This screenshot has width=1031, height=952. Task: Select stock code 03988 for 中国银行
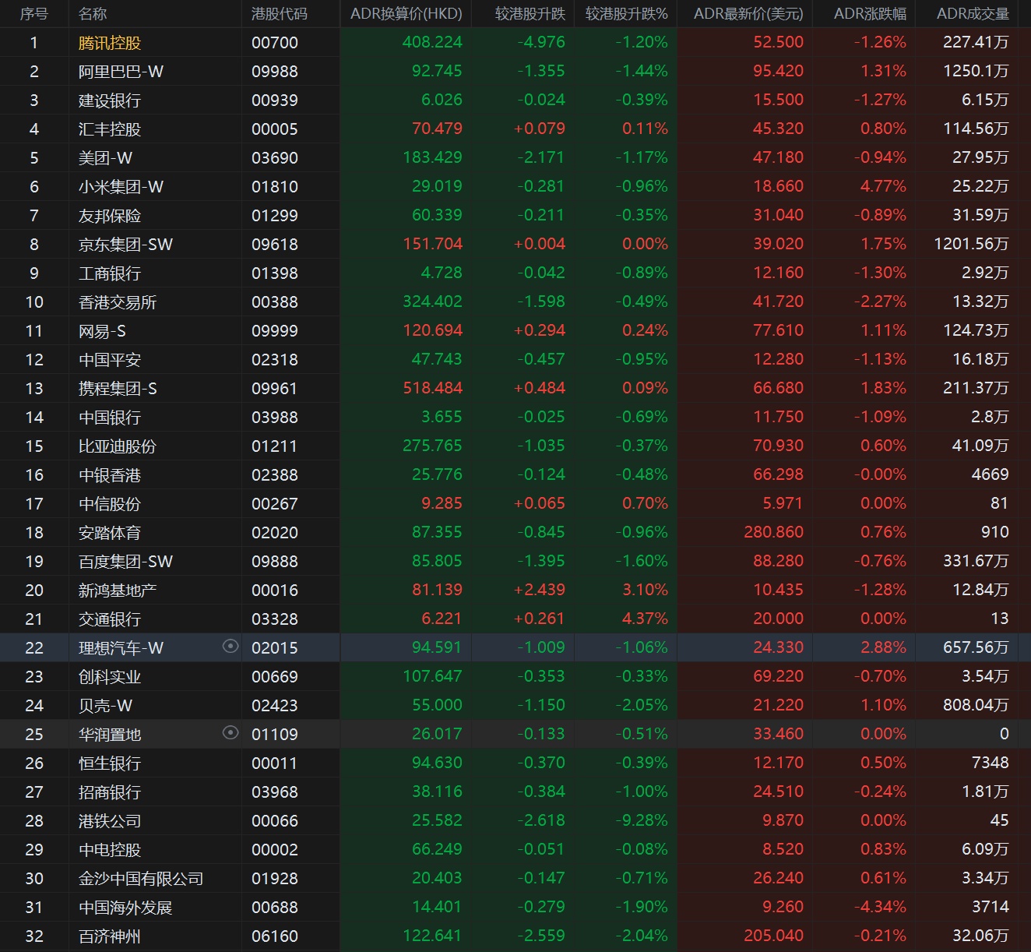[x=275, y=418]
